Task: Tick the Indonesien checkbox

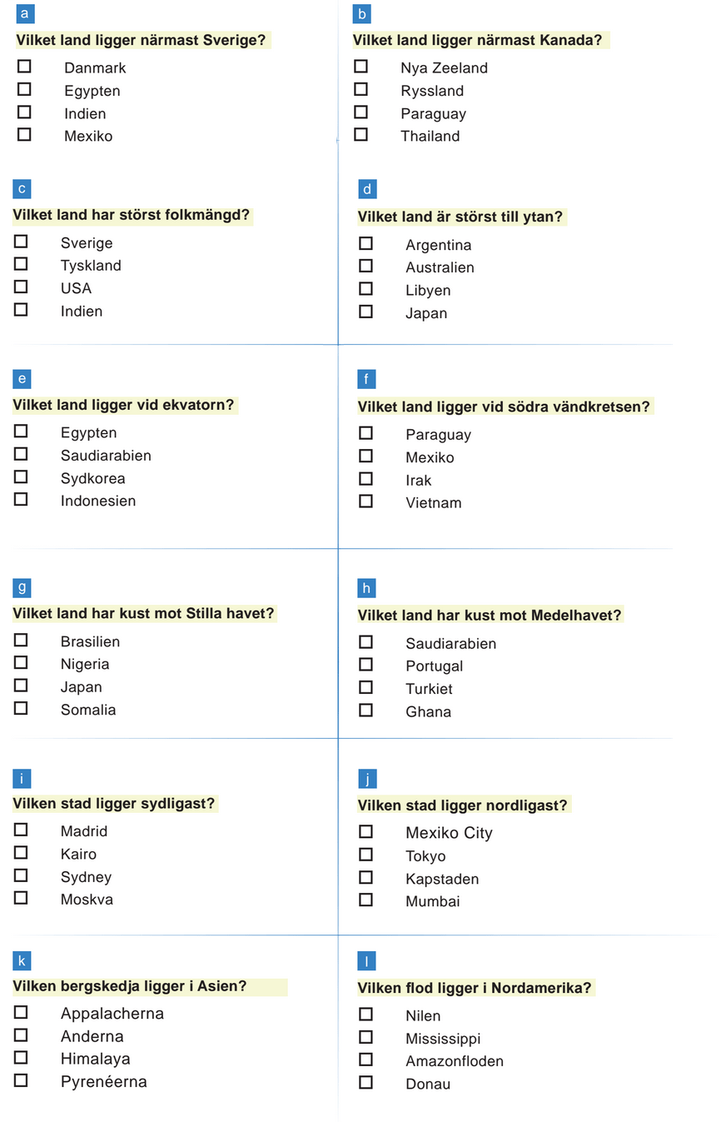Action: (21, 500)
